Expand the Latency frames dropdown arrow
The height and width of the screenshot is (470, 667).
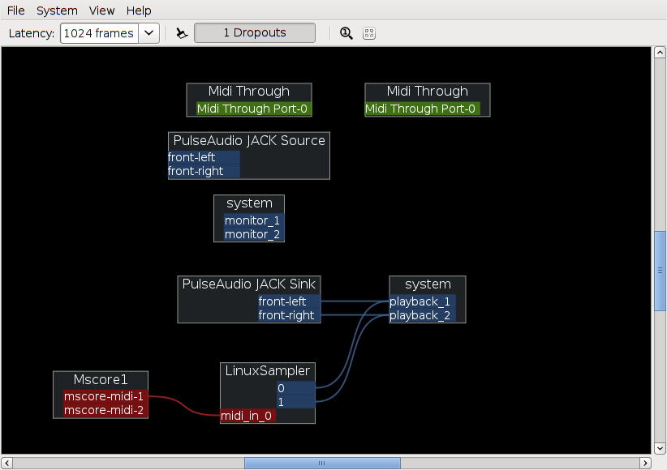148,33
